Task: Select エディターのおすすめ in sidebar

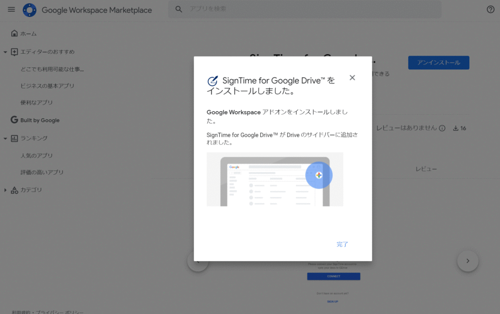Action: [x=47, y=52]
